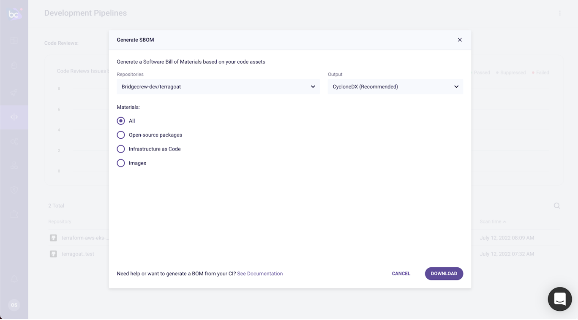Open the three-dot menu on Development Pipelines page
The width and height of the screenshot is (578, 320).
point(560,13)
